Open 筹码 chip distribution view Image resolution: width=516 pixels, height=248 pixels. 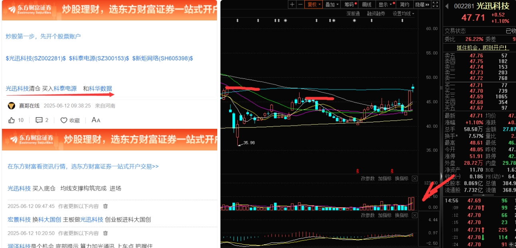[x=350, y=4]
